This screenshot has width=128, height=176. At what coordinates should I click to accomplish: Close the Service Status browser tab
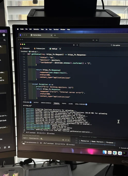click(51, 35)
